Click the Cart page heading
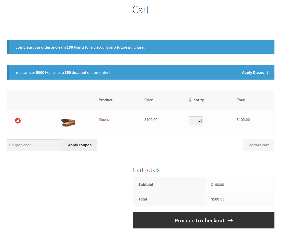The height and width of the screenshot is (236, 281). (x=141, y=10)
